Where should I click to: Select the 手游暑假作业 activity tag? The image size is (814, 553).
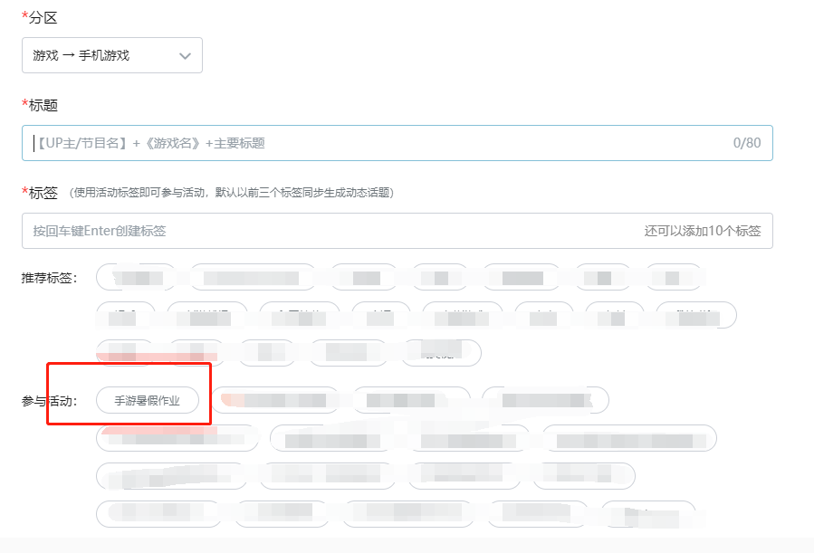point(148,400)
